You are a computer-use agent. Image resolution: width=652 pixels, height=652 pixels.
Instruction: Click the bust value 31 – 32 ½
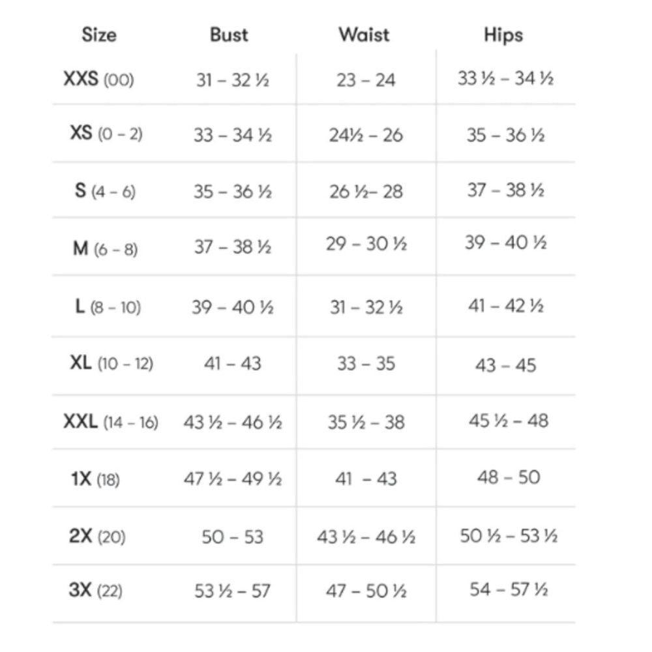233,80
